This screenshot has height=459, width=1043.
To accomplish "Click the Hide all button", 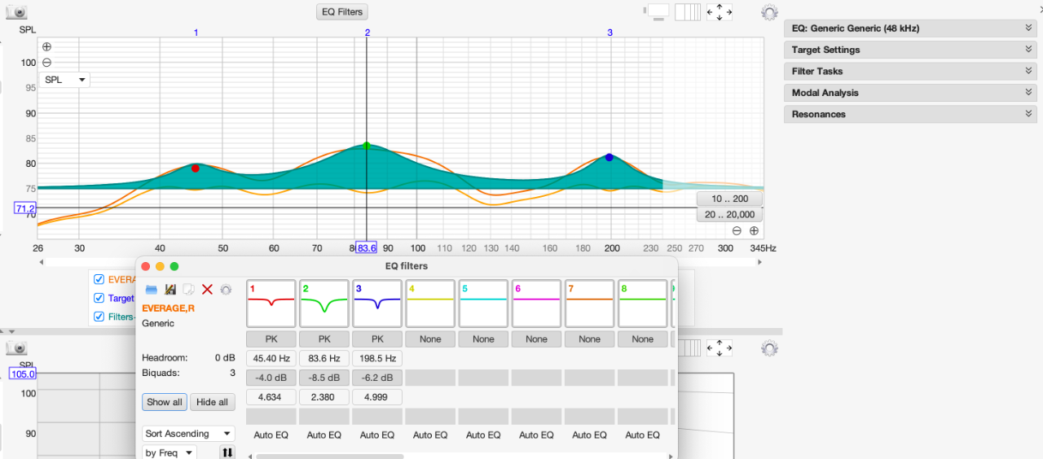I will [x=212, y=402].
